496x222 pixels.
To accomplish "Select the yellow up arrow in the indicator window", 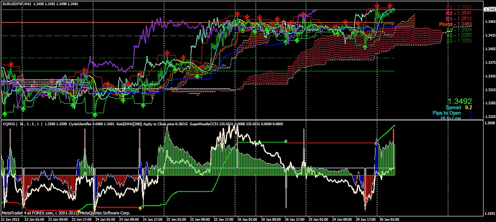I will tap(141, 208).
